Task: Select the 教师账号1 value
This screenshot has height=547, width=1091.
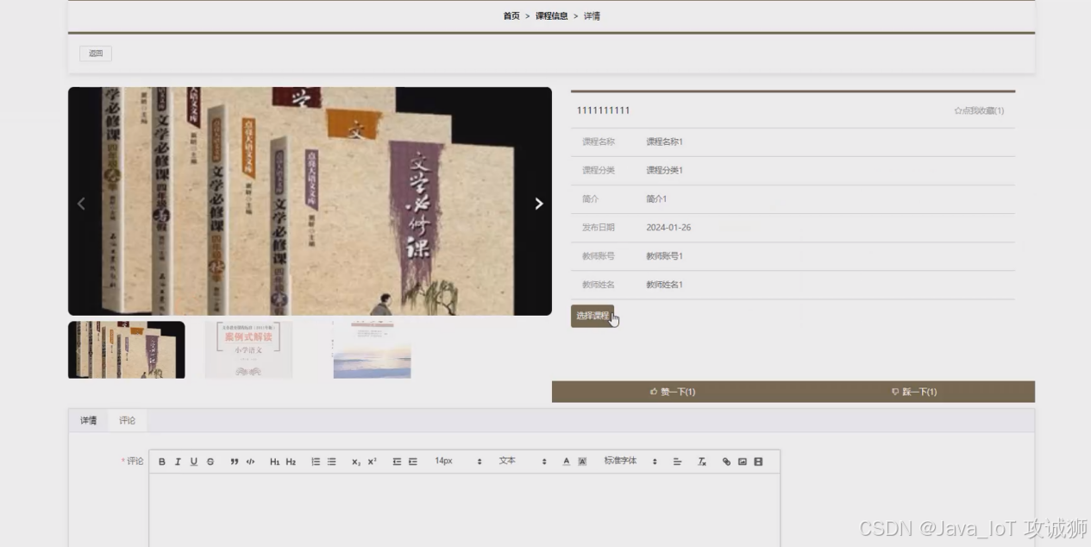Action: coord(664,256)
